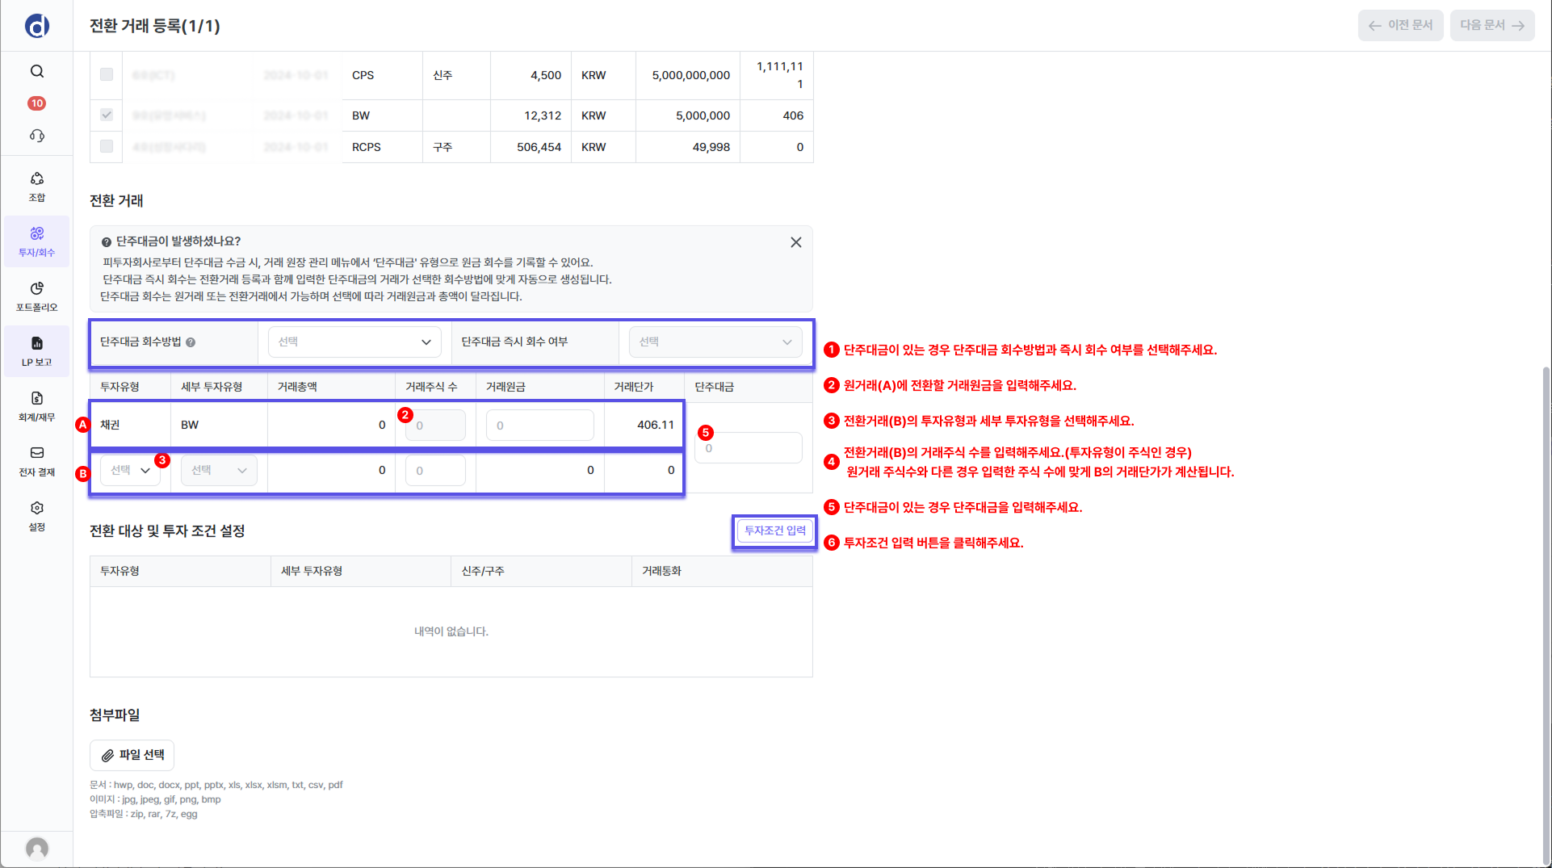This screenshot has width=1552, height=868.
Task: Open the notifications badge showing 10
Action: [37, 103]
